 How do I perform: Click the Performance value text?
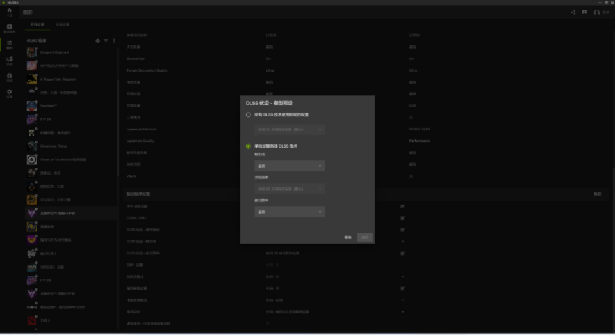(x=419, y=141)
